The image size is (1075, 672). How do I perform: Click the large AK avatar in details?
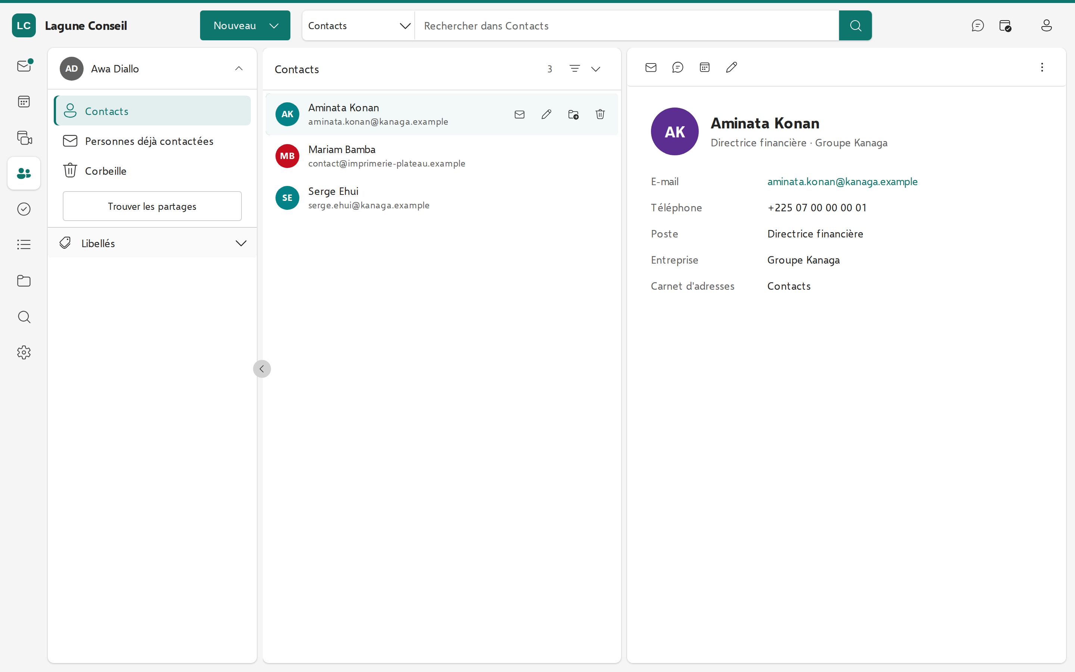[674, 131]
